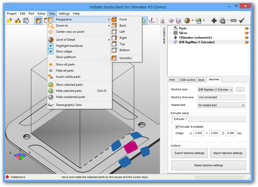Viewport: 258px width, 187px height.
Task: Select Top view from the submenu
Action: (x=126, y=44)
